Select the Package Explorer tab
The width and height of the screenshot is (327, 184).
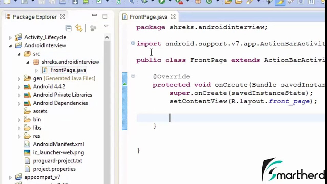[x=35, y=17]
